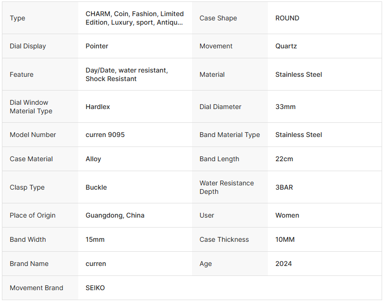Click the 3BAR water resistance value
The image size is (384, 302).
(284, 187)
